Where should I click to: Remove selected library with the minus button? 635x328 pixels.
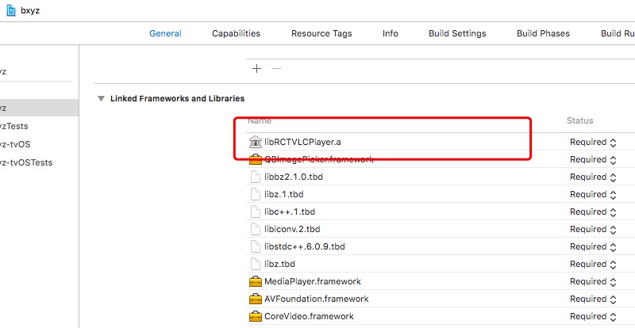pos(276,69)
